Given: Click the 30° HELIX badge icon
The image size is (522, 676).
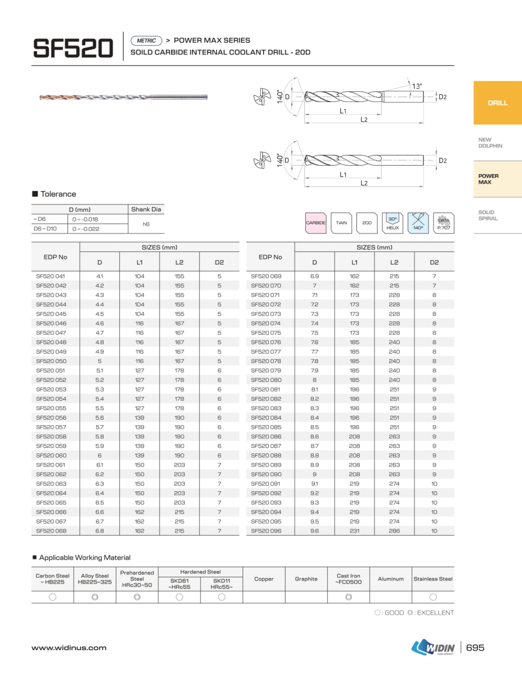Looking at the screenshot, I should [392, 223].
